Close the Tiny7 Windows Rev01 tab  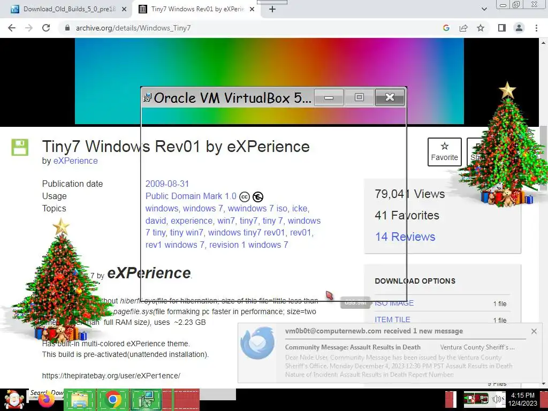point(252,10)
